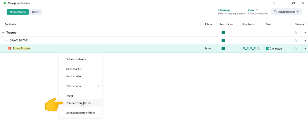The width and height of the screenshot is (308, 123).
Task: Click the search magnifier icon
Action: pos(275,12)
